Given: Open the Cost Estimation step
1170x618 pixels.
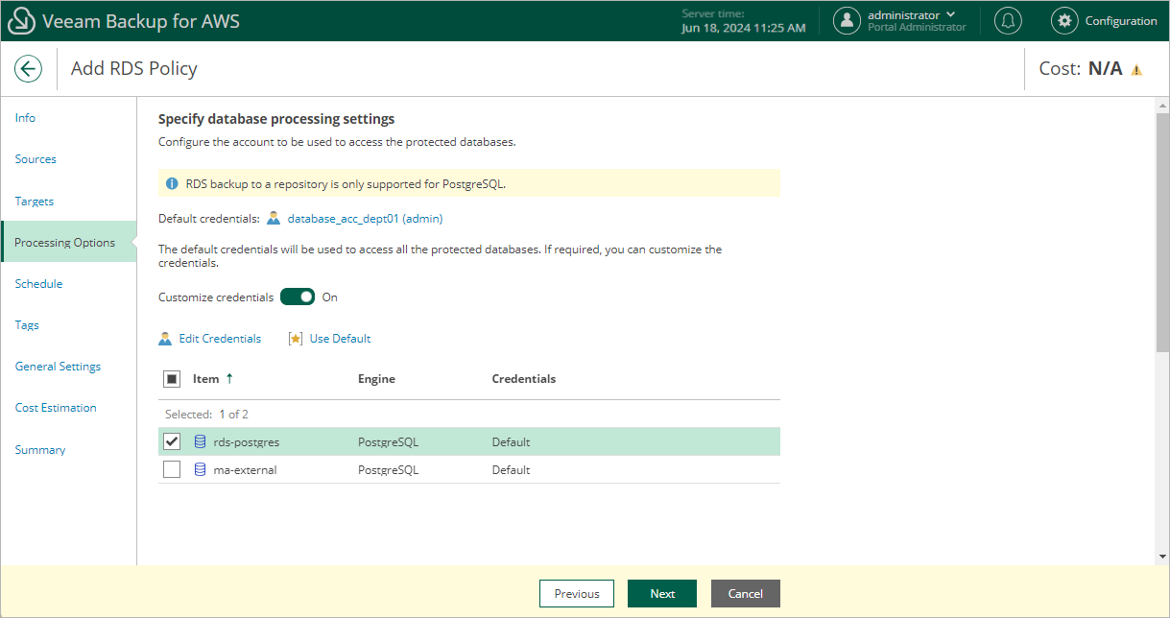Looking at the screenshot, I should 56,408.
